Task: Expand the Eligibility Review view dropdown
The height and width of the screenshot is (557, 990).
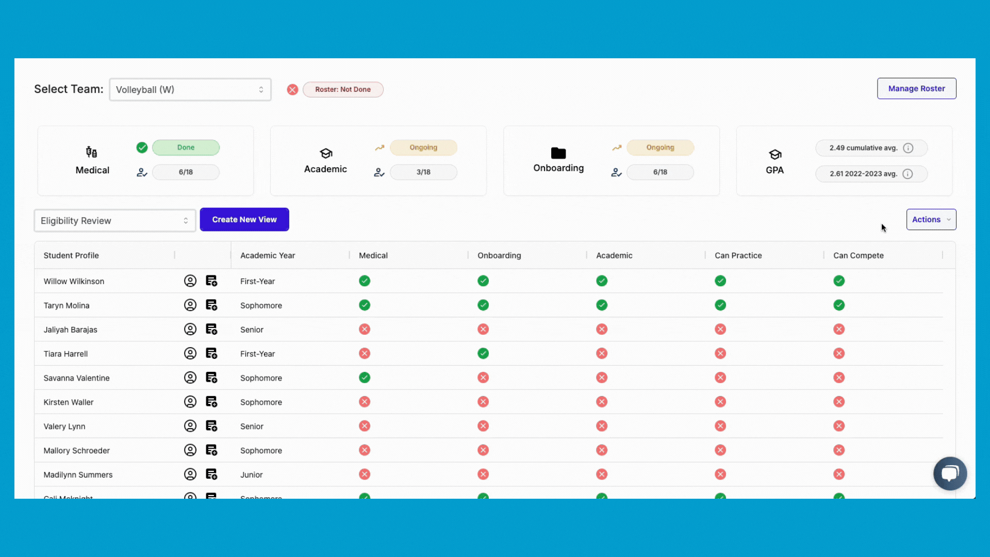Action: pos(114,221)
